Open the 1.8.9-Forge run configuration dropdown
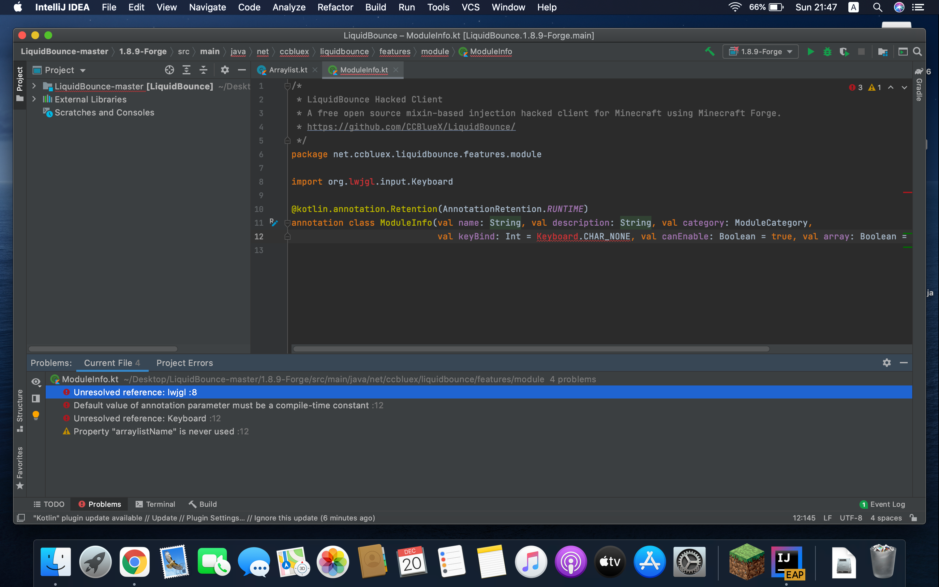 click(x=761, y=52)
